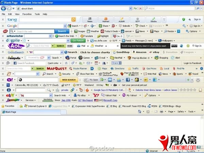The width and height of the screenshot is (204, 153).
Task: Click the Alexa star rating control
Action: tap(188, 90)
